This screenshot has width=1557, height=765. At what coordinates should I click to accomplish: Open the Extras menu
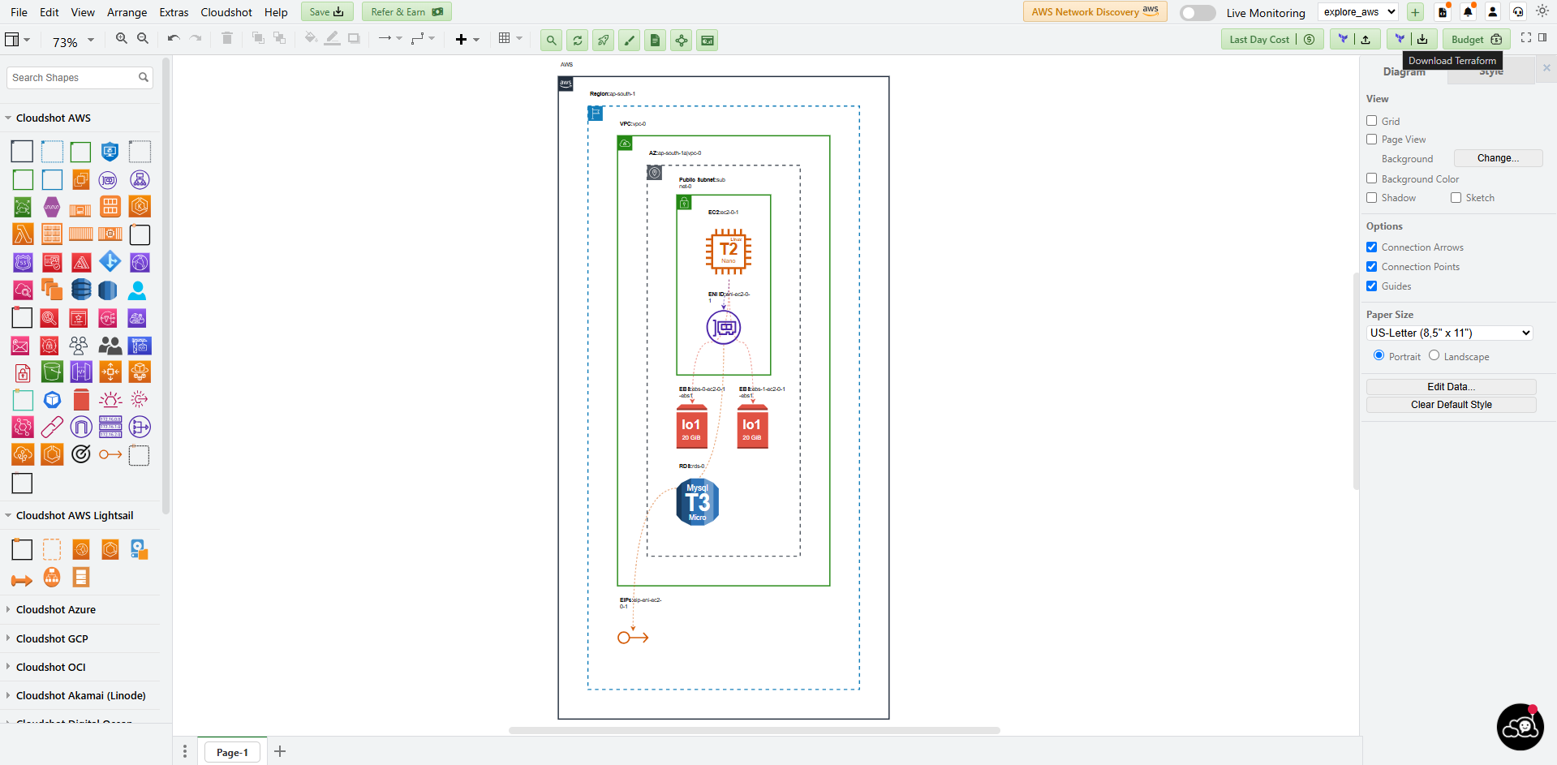click(174, 12)
